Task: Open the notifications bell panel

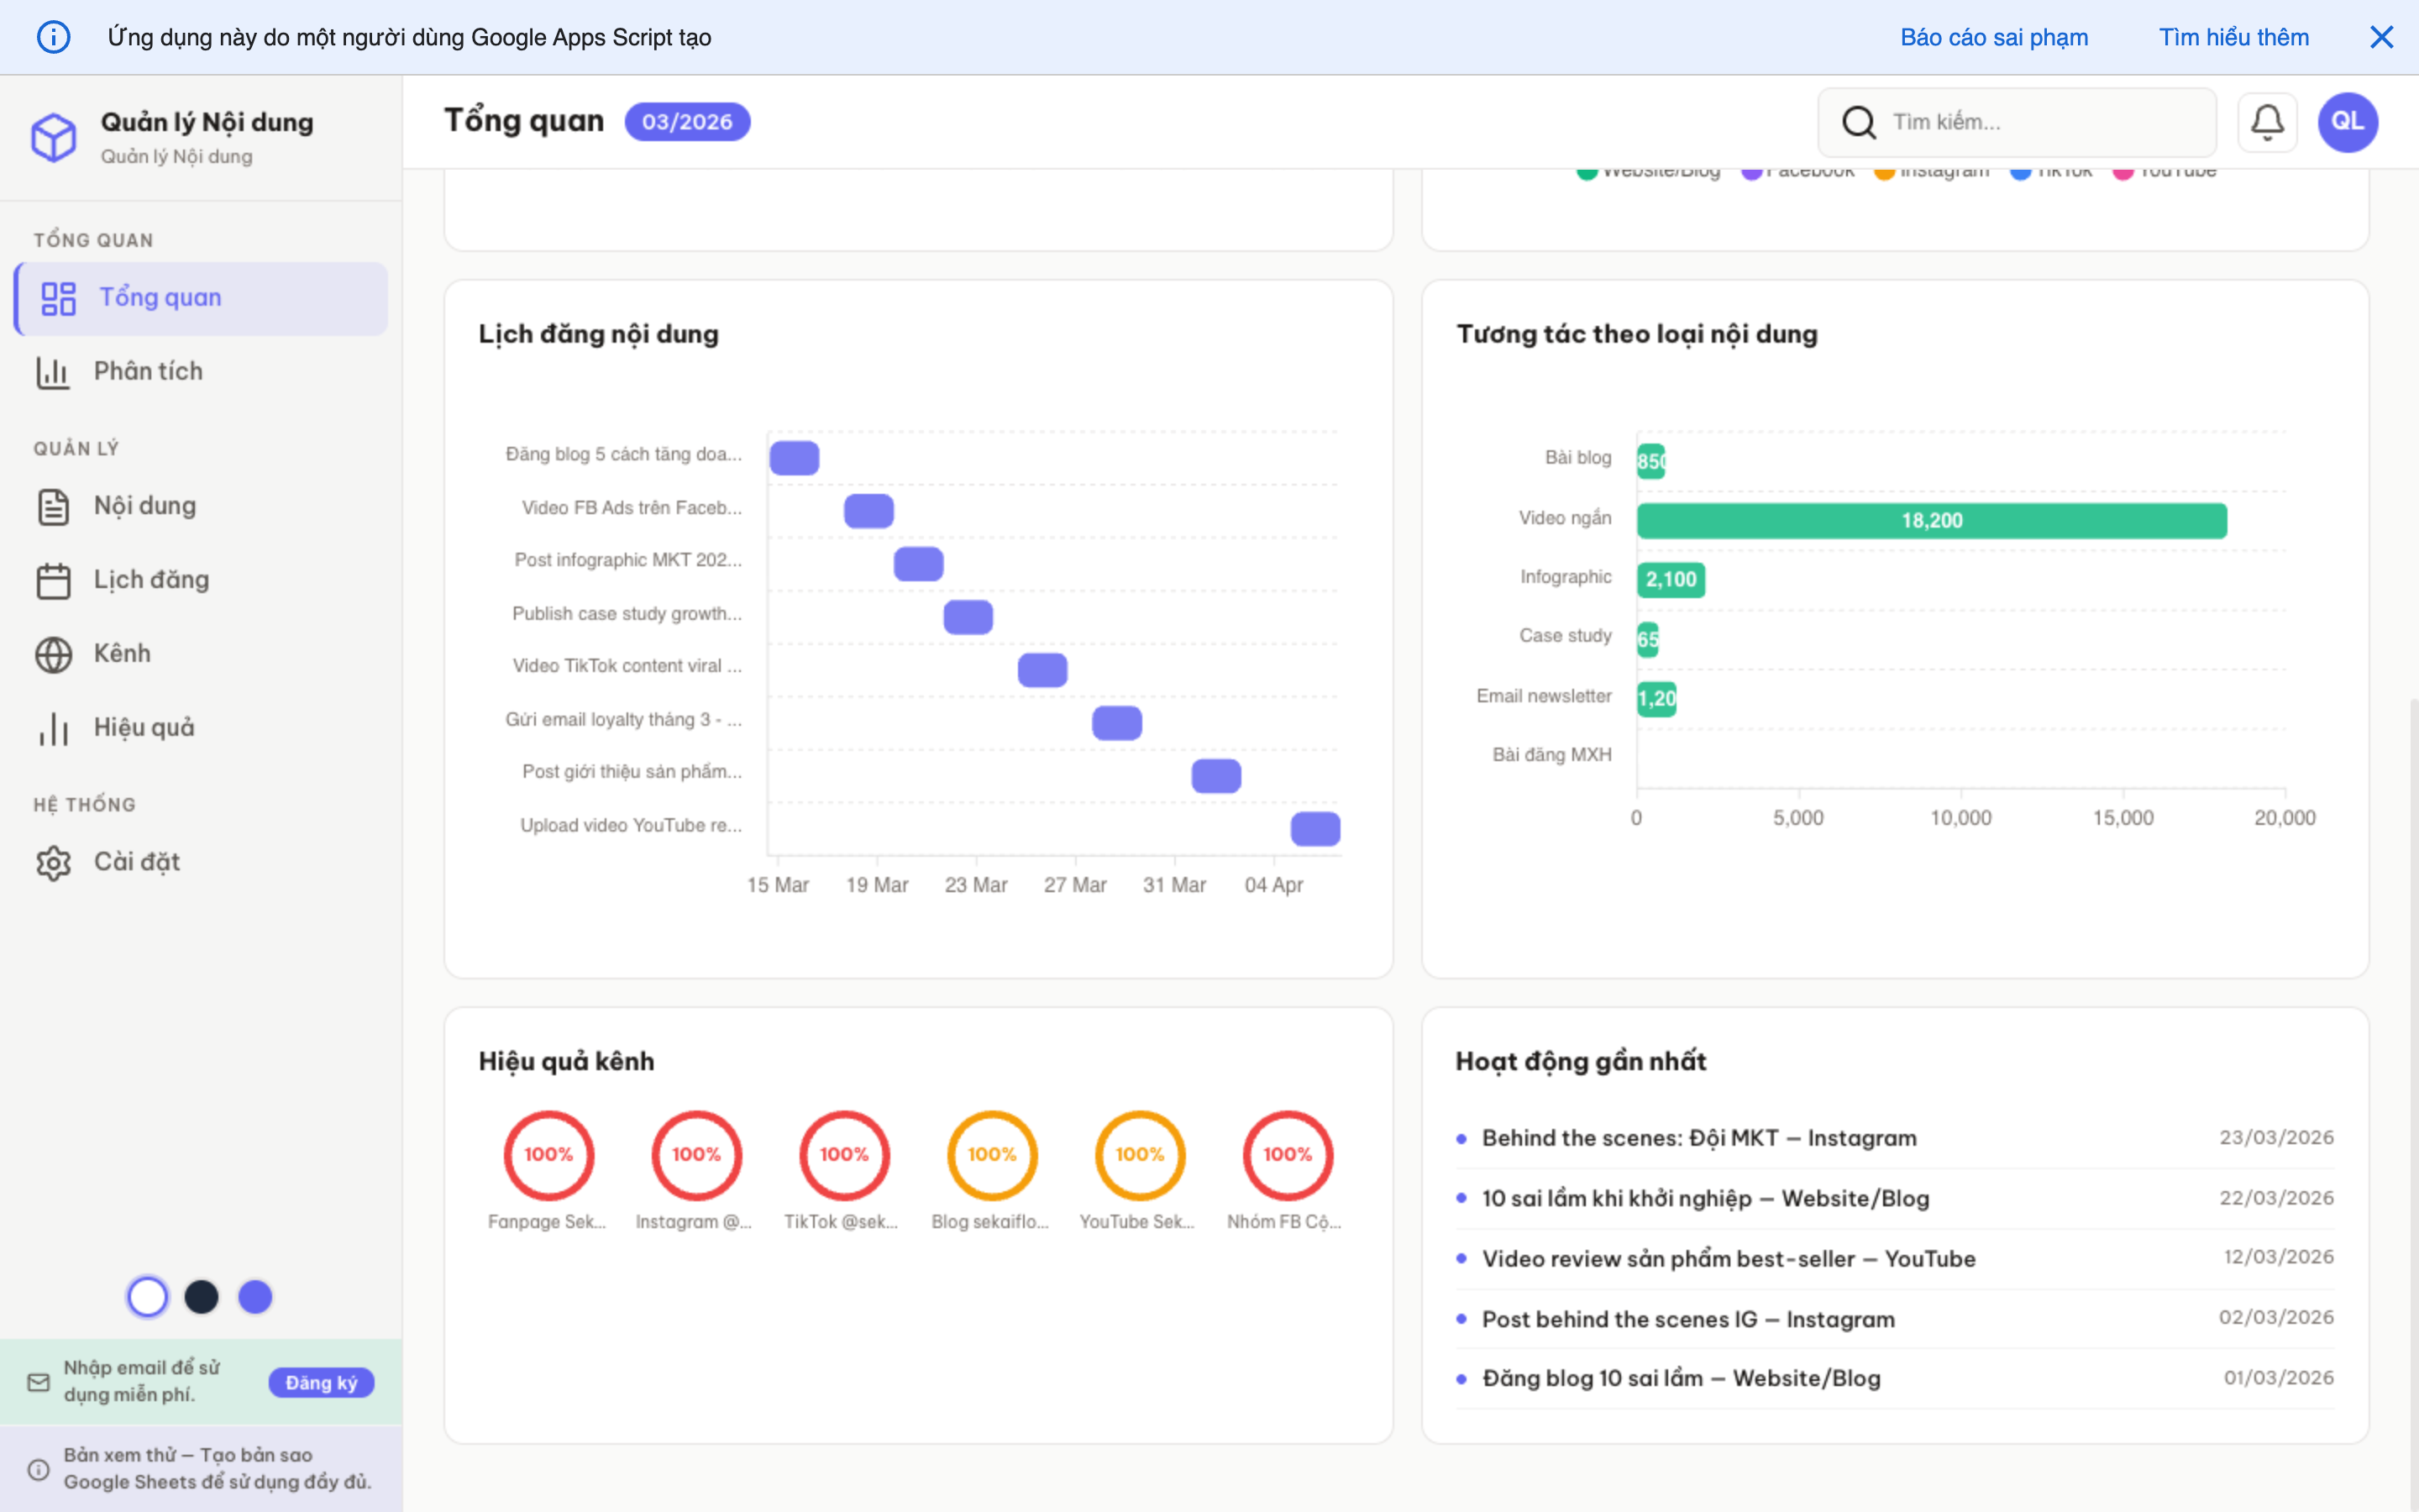Action: [2267, 121]
